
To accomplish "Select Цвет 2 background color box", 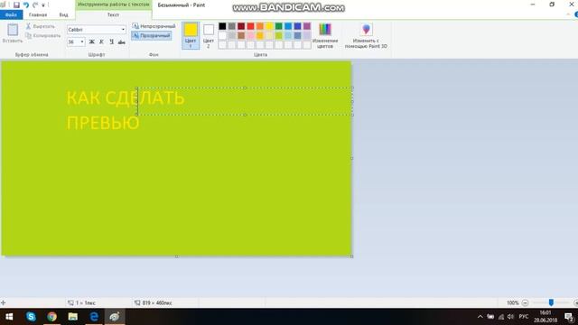I will pyautogui.click(x=209, y=35).
